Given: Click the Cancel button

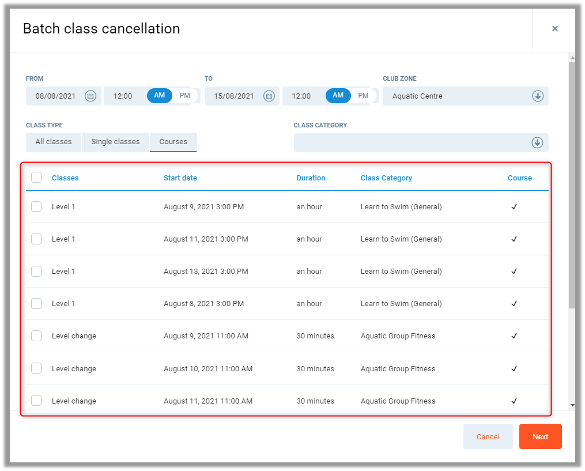Looking at the screenshot, I should (488, 436).
